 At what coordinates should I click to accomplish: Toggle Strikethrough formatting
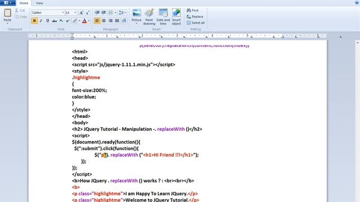(55, 21)
